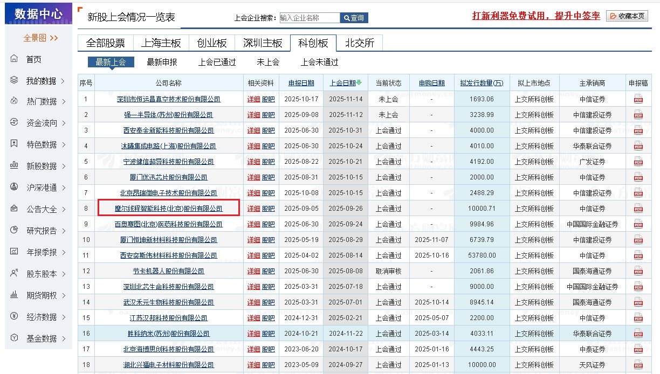Expand the 我的数据 sidebar menu
Image resolution: width=660 pixels, height=374 pixels.
pyautogui.click(x=63, y=81)
